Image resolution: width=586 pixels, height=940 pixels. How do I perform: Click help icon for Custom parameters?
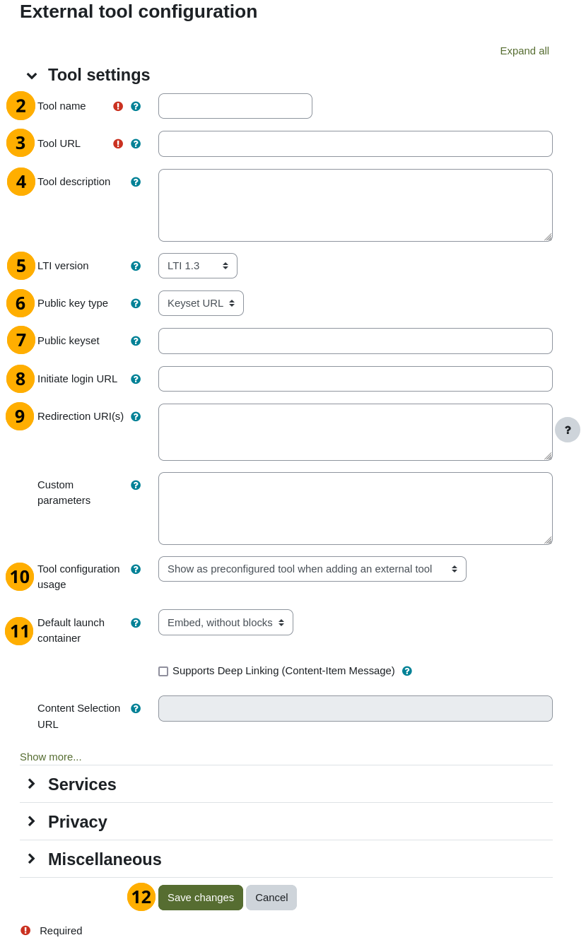(x=136, y=485)
